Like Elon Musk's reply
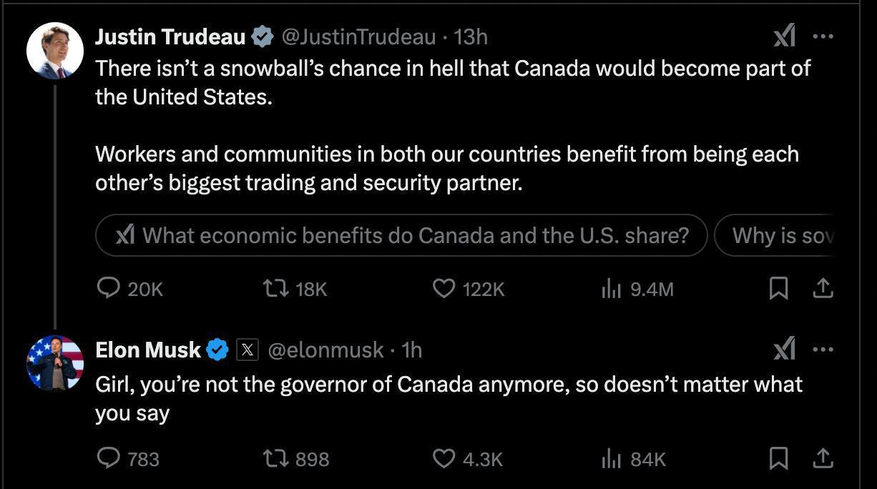The width and height of the screenshot is (877, 489). (444, 458)
